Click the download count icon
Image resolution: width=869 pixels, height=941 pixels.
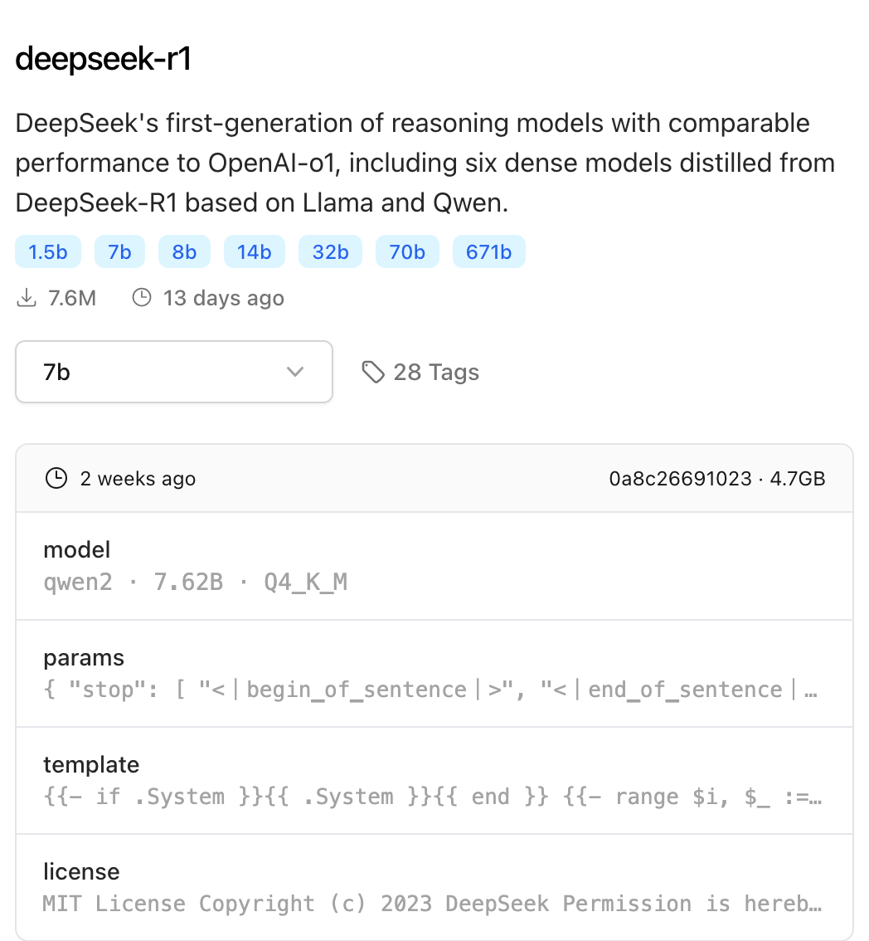(27, 298)
